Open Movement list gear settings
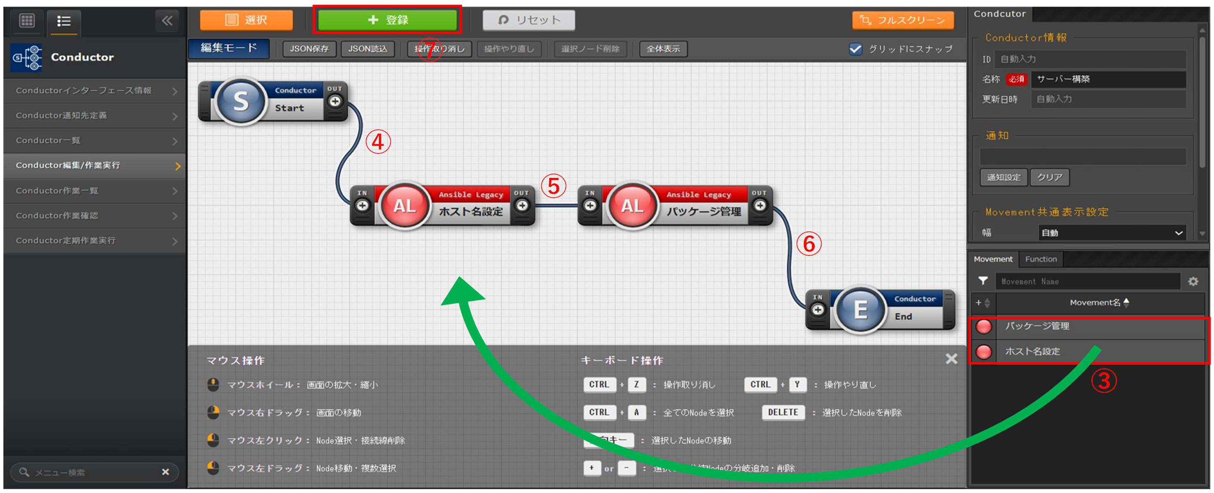Screen dimensions: 1214x493 [x=1193, y=281]
